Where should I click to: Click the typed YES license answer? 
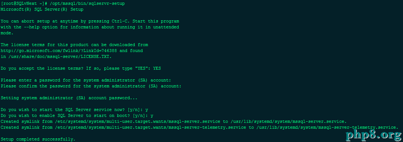tap(157, 68)
